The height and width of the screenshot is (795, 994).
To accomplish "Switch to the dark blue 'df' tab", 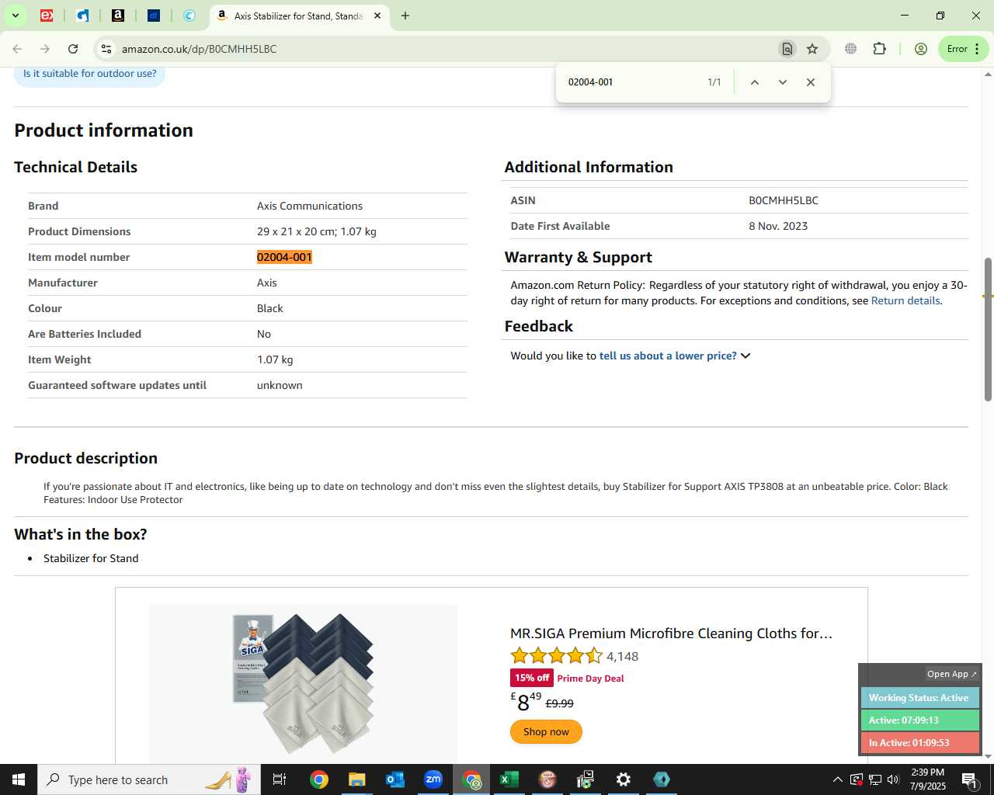I will pyautogui.click(x=154, y=16).
